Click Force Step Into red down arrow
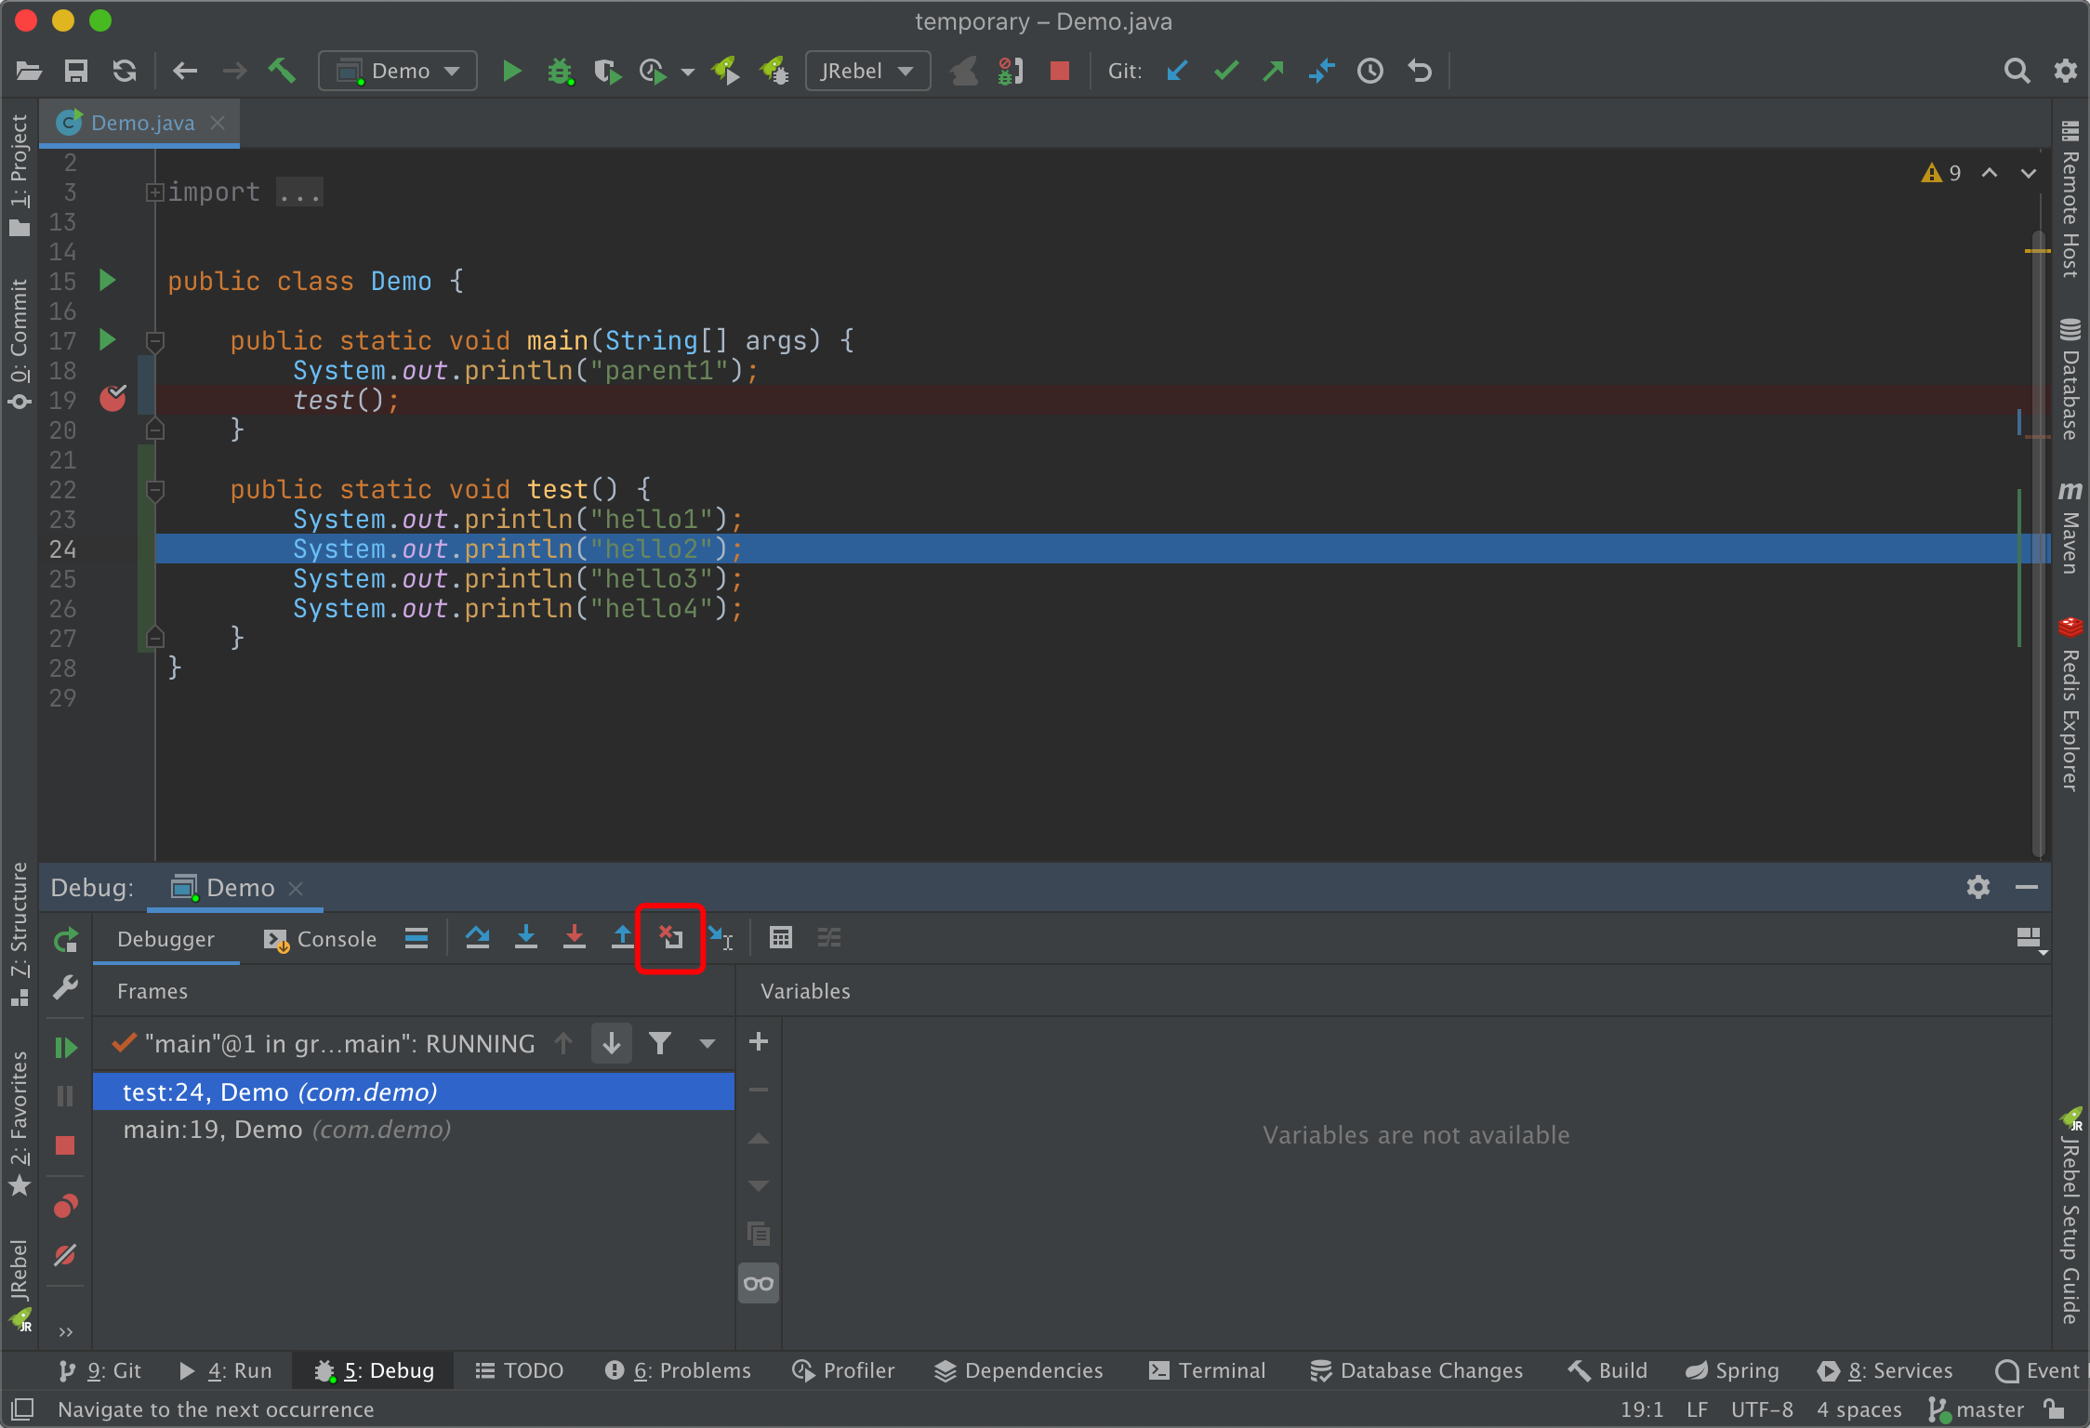 [575, 937]
